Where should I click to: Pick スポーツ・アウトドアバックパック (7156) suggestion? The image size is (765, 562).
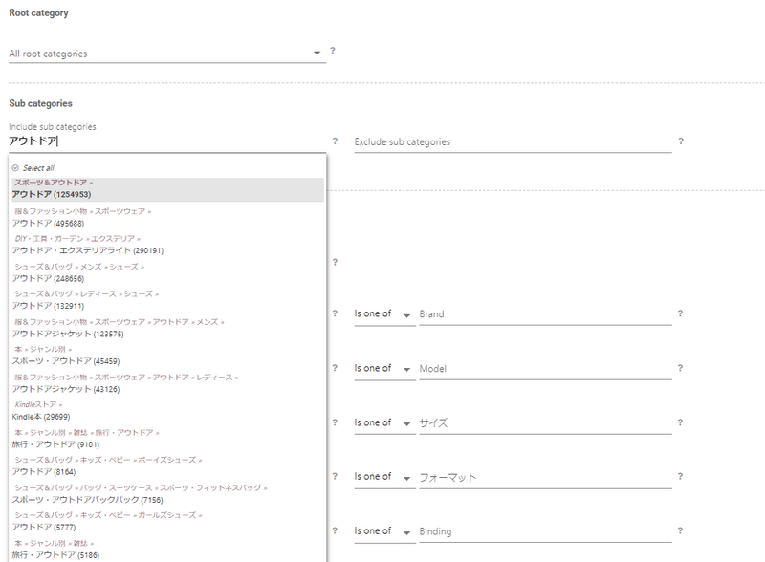point(88,500)
